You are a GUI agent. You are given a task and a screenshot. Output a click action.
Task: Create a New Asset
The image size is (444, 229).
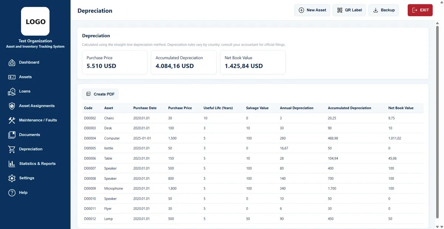click(312, 10)
